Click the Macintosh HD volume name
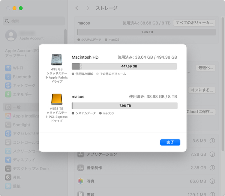Image resolution: width=225 pixels, height=196 pixels. [x=85, y=57]
